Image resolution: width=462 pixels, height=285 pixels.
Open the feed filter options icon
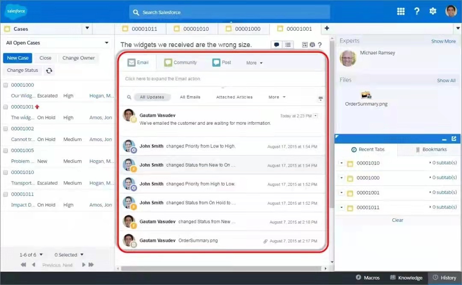[320, 98]
